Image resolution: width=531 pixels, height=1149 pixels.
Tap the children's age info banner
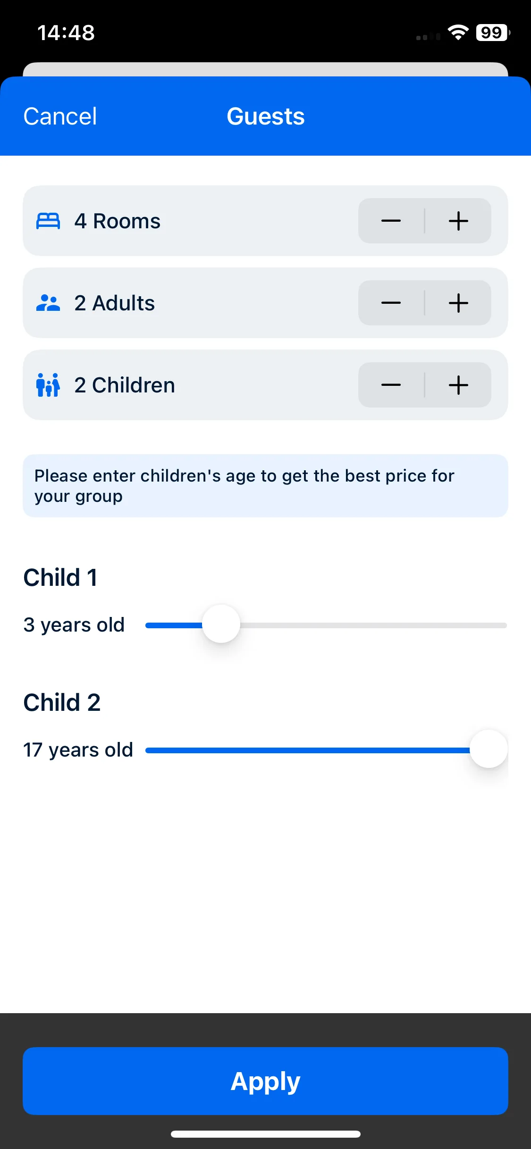265,486
